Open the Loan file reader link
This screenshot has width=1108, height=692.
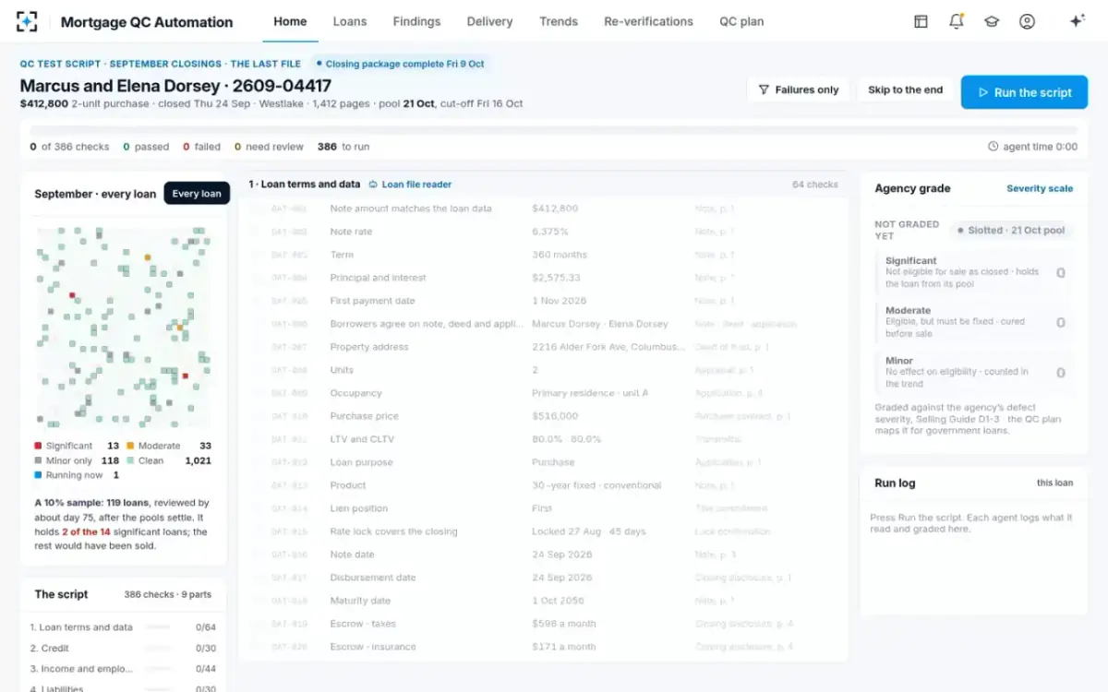point(416,185)
